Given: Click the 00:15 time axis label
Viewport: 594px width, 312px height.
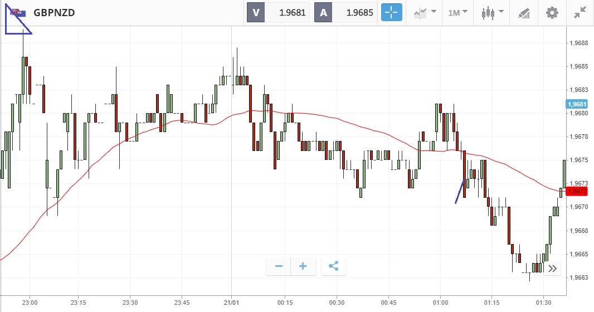Looking at the screenshot, I should (284, 302).
